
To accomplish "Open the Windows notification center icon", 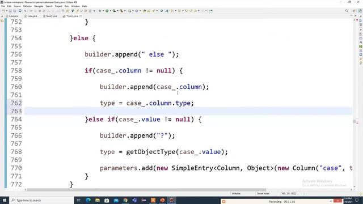I will point(357,200).
